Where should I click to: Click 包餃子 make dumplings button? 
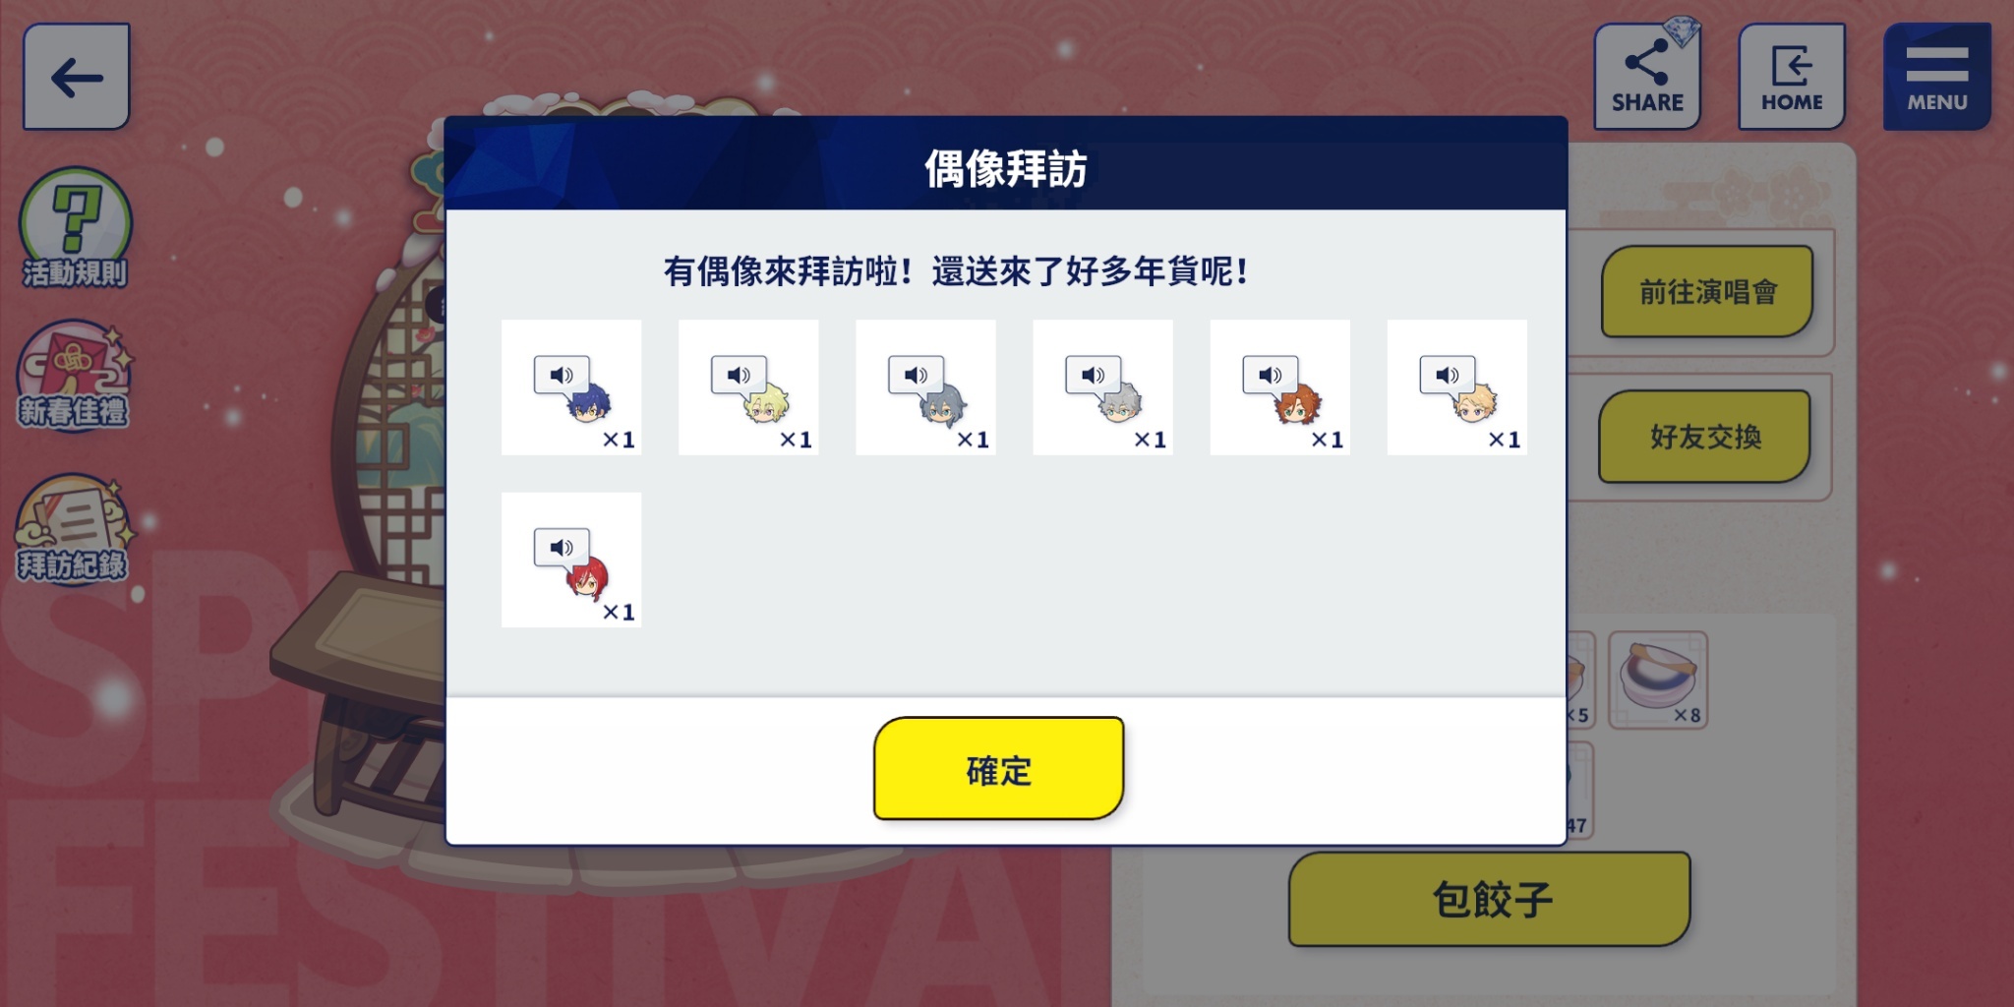pyautogui.click(x=1490, y=899)
